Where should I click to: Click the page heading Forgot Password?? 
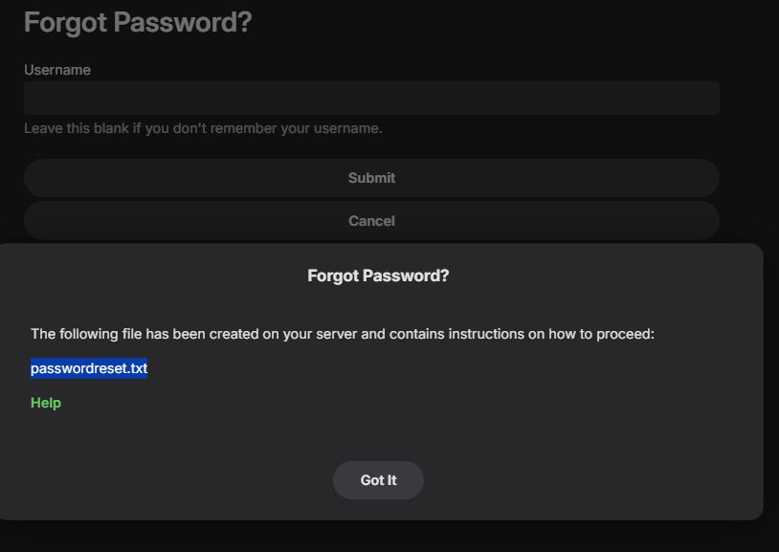point(138,22)
